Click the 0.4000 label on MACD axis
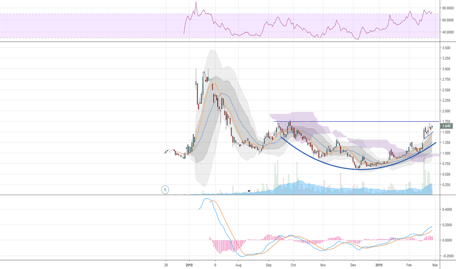Image resolution: width=456 pixels, height=269 pixels. pyautogui.click(x=447, y=209)
